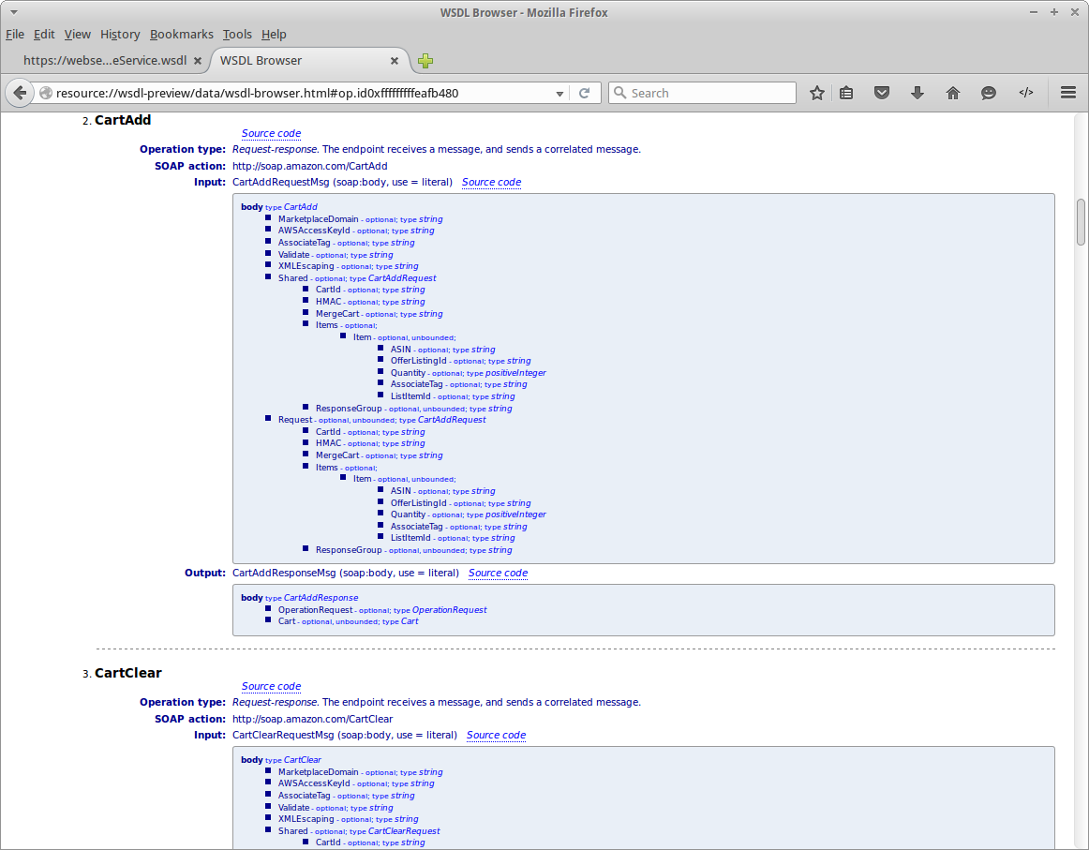
Task: Go to Firefox home page icon
Action: [x=953, y=93]
